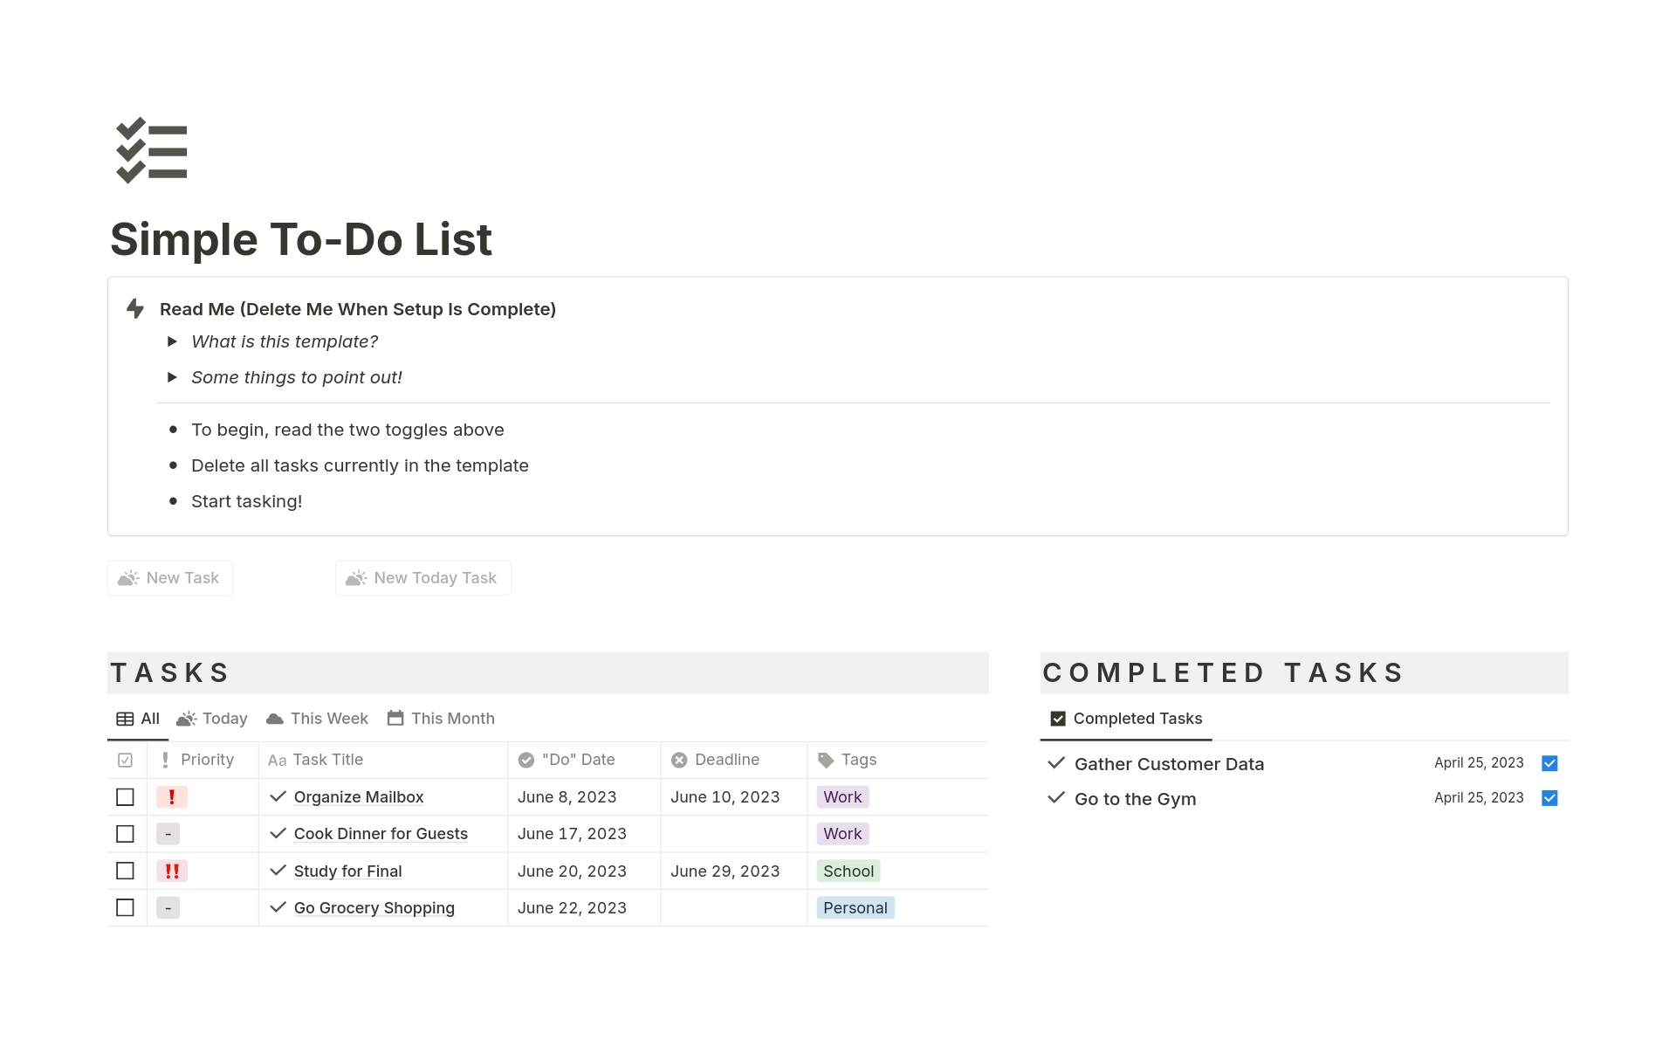Check the Study for Final task checkbox
The image size is (1676, 1047).
(125, 871)
